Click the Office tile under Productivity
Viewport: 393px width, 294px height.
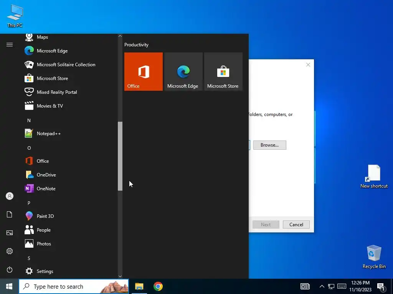click(x=144, y=72)
